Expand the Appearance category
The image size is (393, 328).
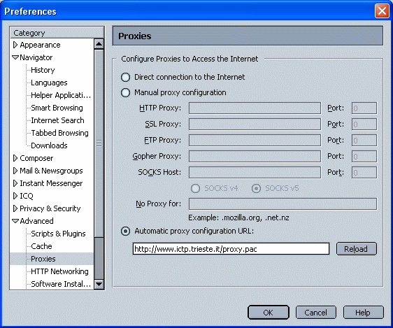click(x=15, y=45)
